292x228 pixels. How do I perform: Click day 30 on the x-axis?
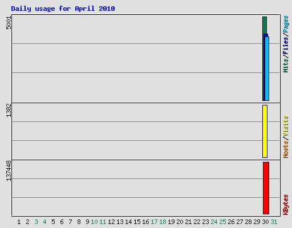tap(265, 222)
